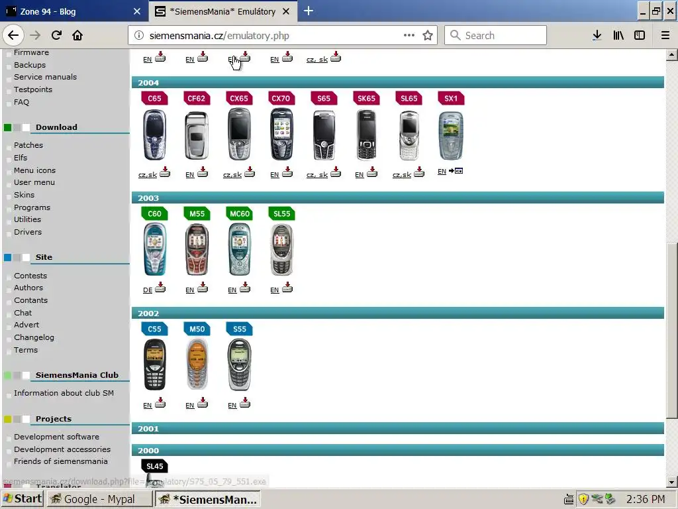This screenshot has height=509, width=678.
Task: Open a new tab with plus button
Action: coord(309,11)
